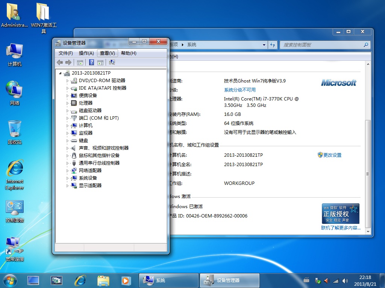Click the volume speaker tray icon
The width and height of the screenshot is (385, 288).
345,281
